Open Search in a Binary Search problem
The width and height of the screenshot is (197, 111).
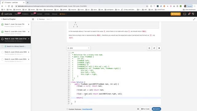coord(16,46)
